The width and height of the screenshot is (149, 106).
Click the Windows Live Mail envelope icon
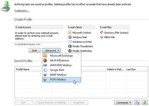70,42
